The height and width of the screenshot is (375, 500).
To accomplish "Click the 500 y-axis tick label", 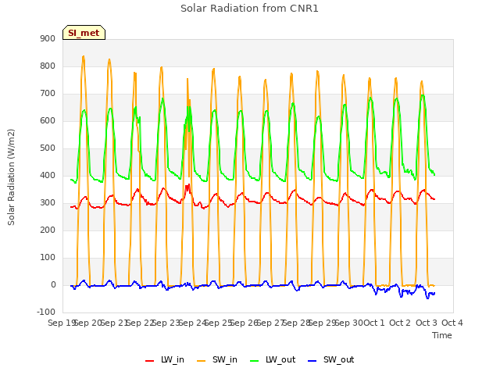I will (x=48, y=148).
